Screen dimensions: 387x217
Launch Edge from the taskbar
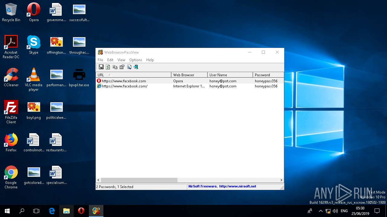tap(52, 211)
